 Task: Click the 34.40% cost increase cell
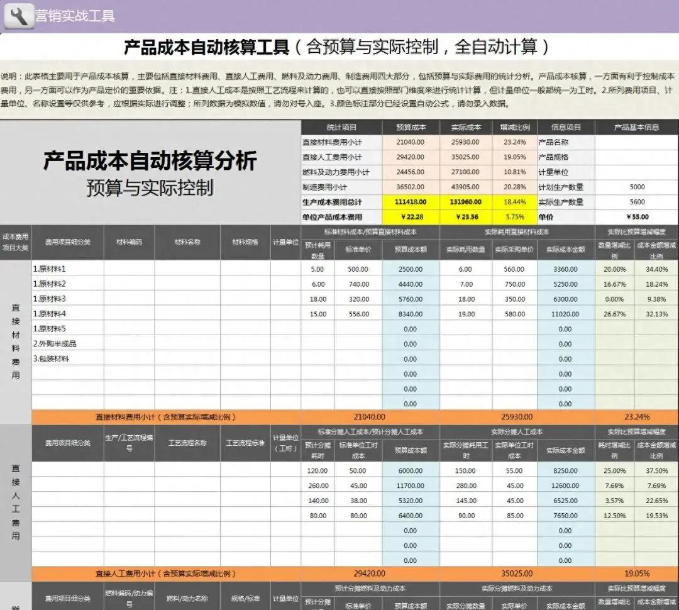click(656, 269)
